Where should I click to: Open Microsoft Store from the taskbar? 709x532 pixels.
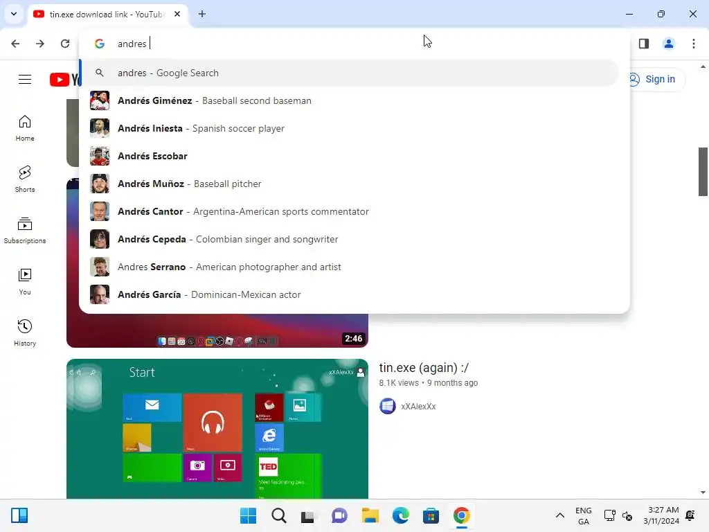[431, 515]
